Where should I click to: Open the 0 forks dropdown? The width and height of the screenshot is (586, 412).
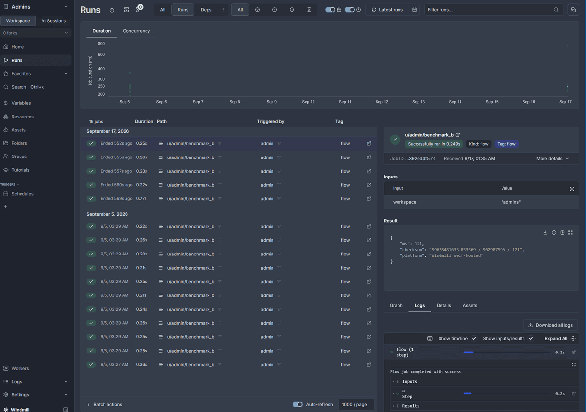pyautogui.click(x=36, y=33)
